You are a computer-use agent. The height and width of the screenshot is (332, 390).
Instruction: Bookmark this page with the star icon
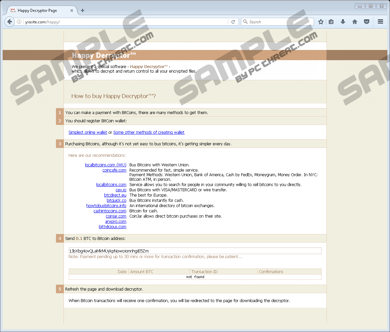(321, 22)
